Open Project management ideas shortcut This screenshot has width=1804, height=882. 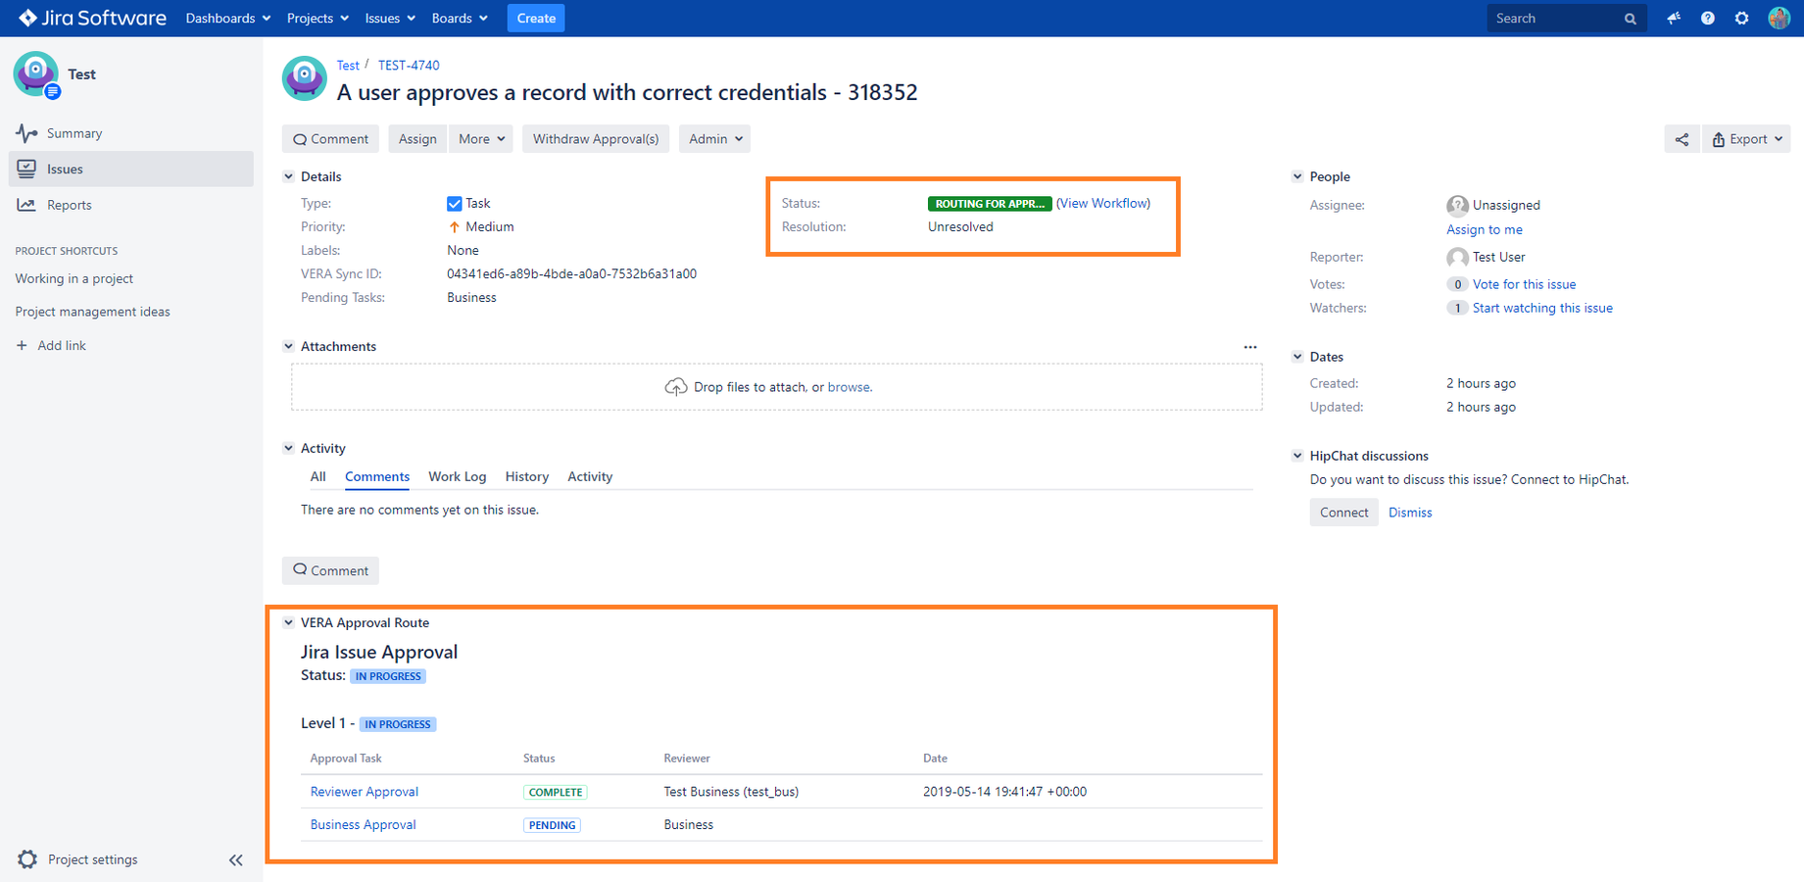coord(93,312)
